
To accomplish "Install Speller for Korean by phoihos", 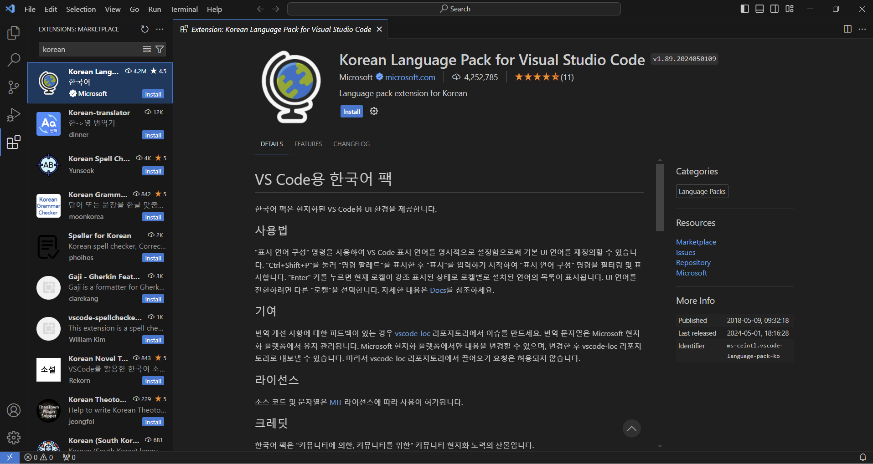I will click(x=153, y=258).
